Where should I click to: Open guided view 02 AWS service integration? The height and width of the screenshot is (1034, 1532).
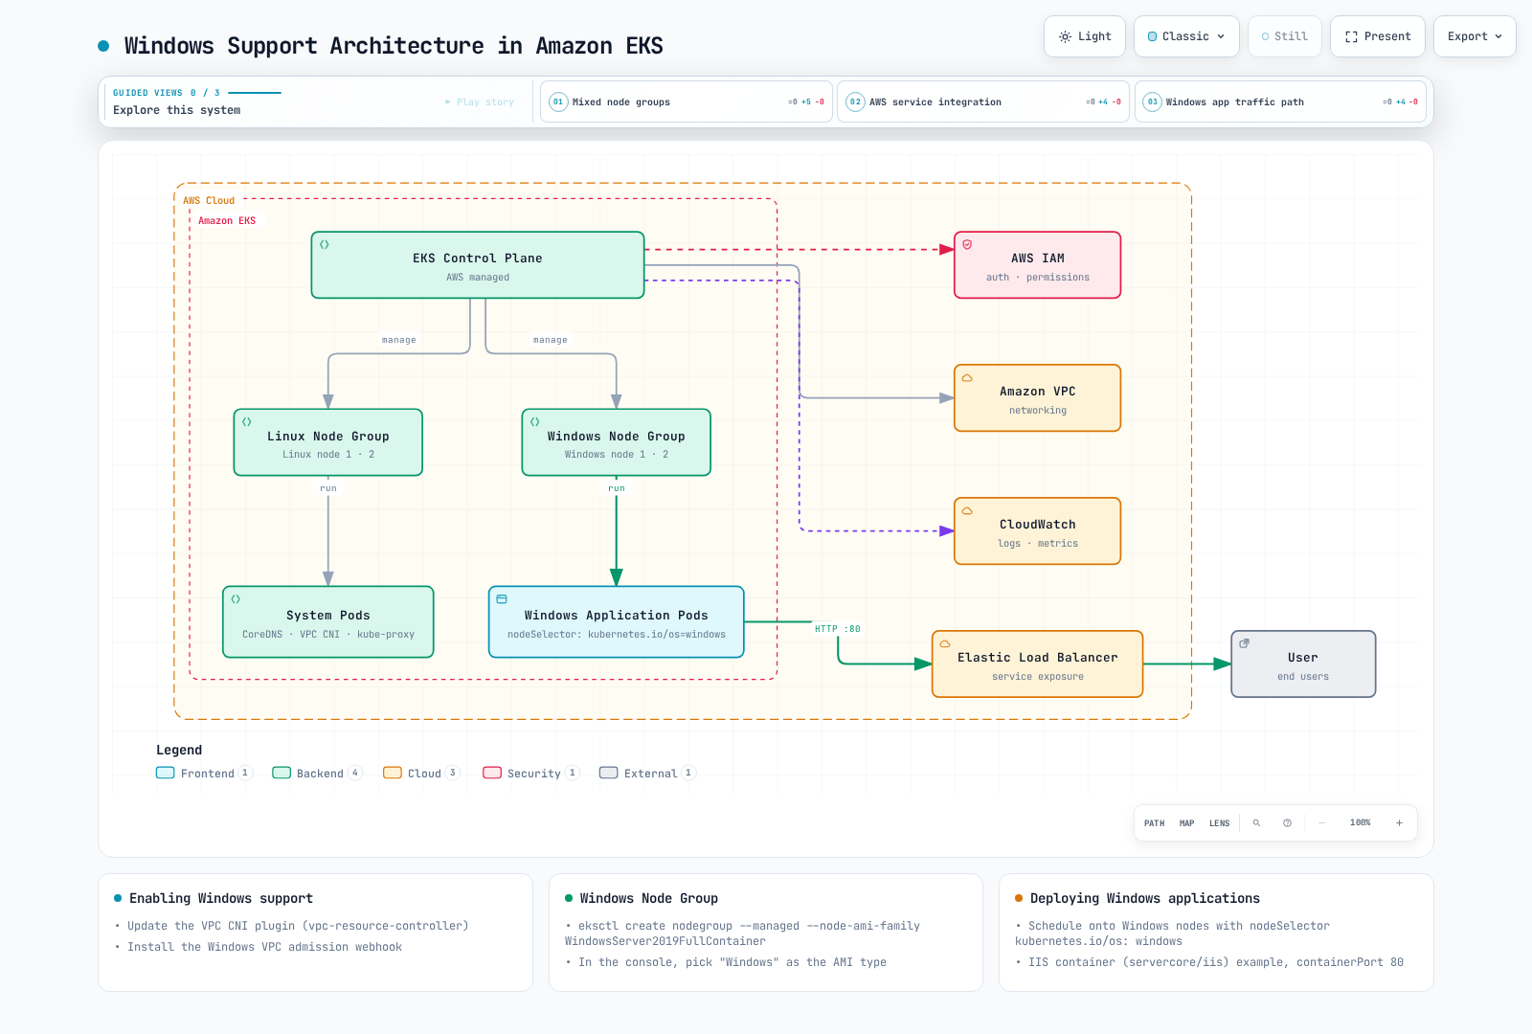click(983, 101)
